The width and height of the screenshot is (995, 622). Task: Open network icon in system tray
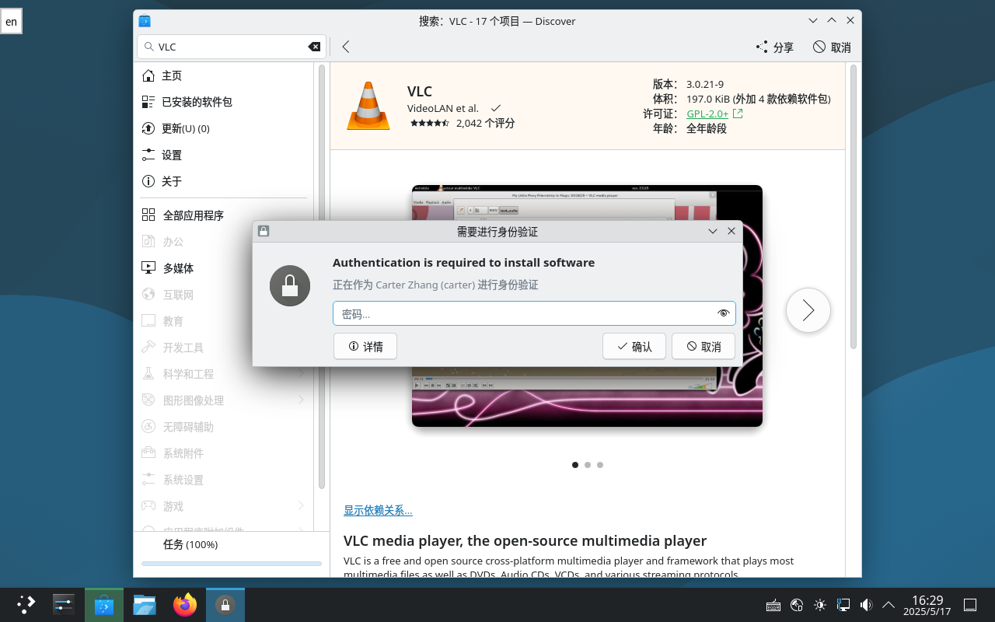[x=843, y=605]
